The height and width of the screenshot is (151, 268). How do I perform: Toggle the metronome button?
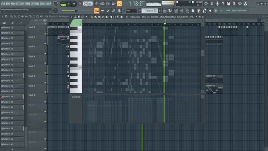pyautogui.click(x=97, y=3)
